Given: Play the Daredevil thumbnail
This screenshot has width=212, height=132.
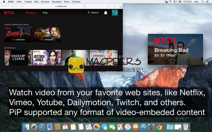Looking at the screenshot, I should tap(18, 34).
